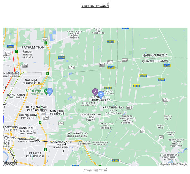Click the PATHUM THANI label
190x174 pixels.
33,47
